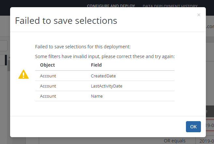Click the Object column header
214x144 pixels.
47,65
